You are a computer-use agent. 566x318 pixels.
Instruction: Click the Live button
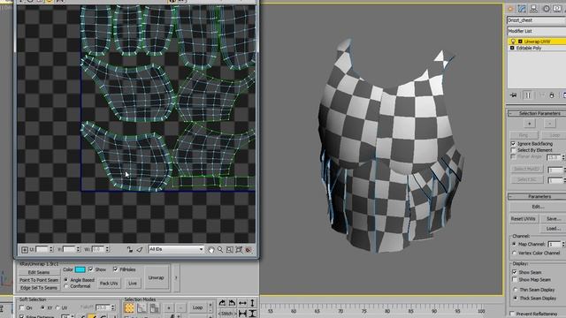click(x=133, y=284)
